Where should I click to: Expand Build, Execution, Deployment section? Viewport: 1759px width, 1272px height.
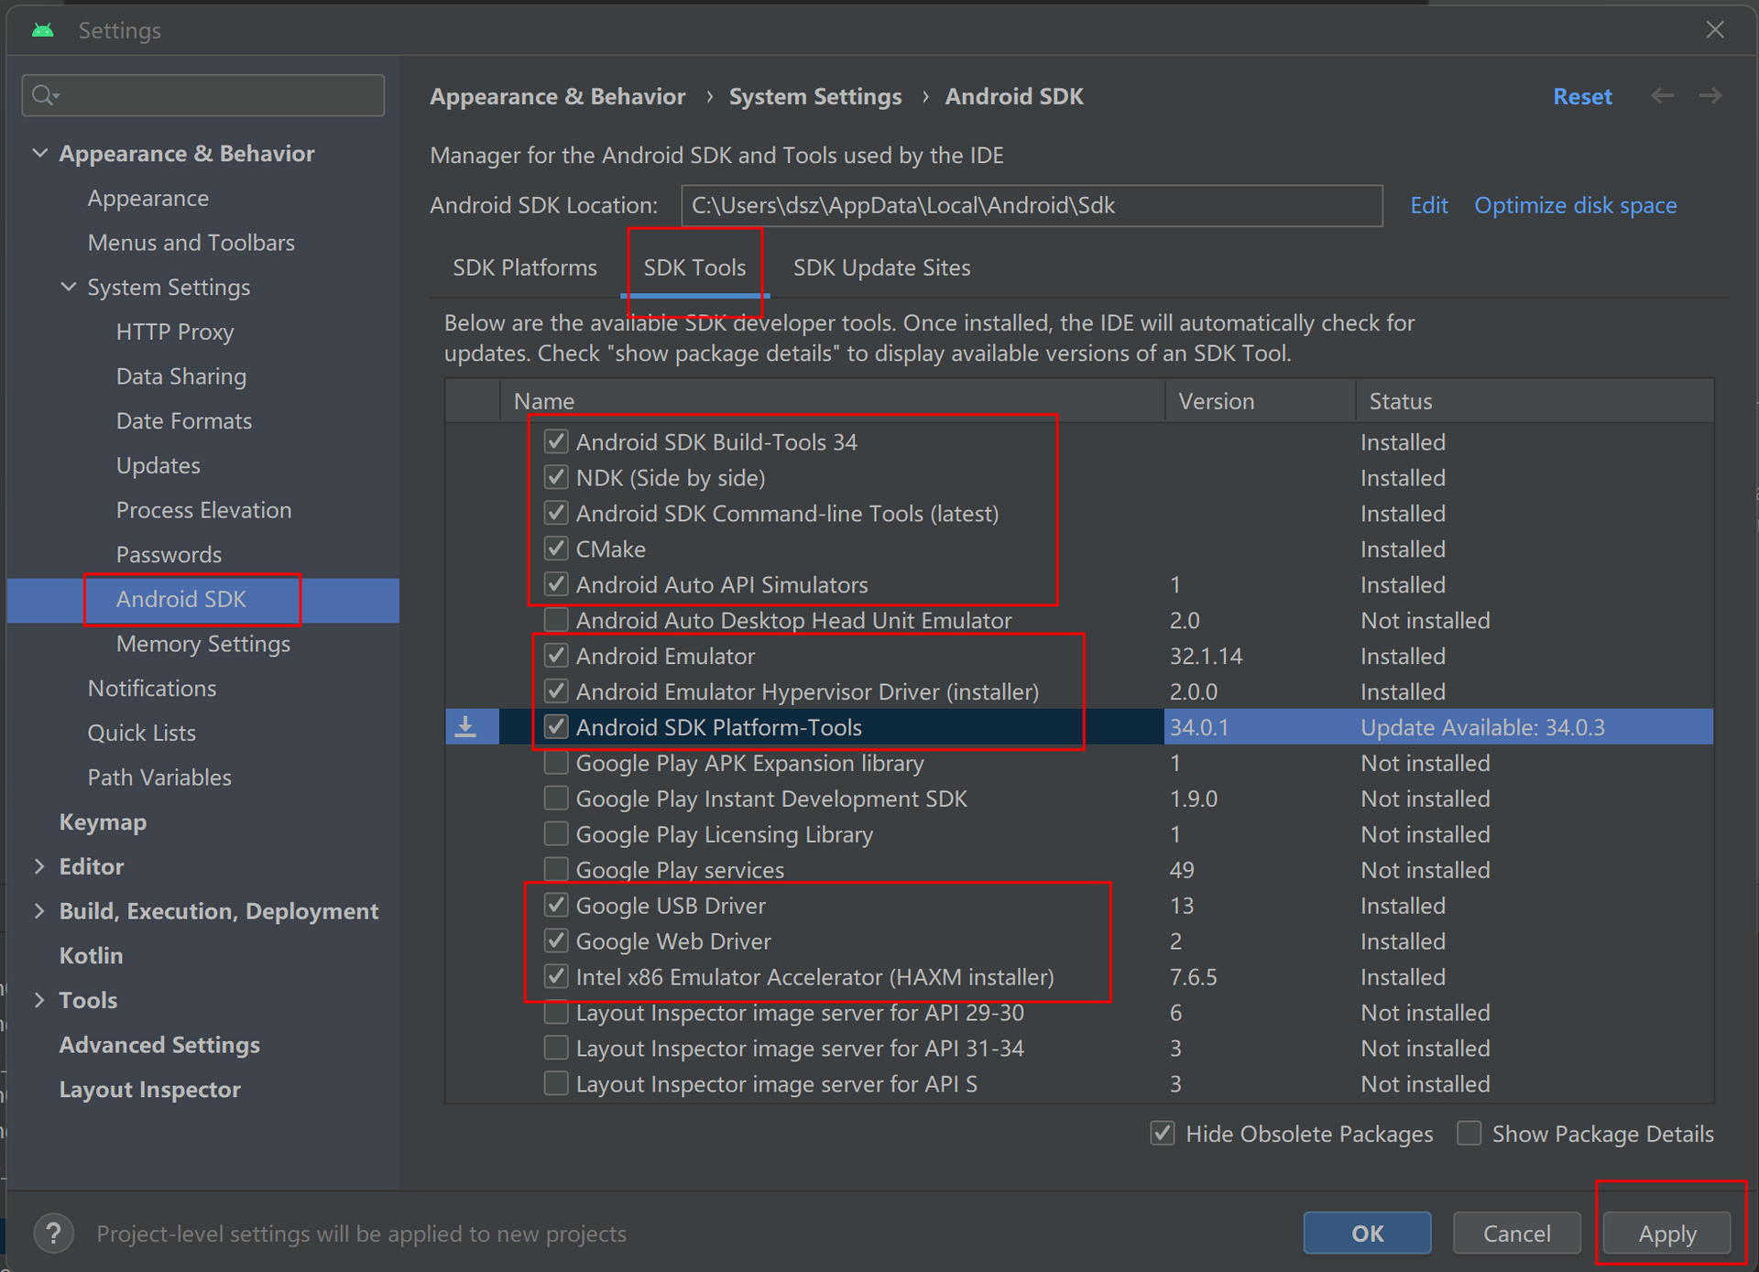tap(39, 911)
